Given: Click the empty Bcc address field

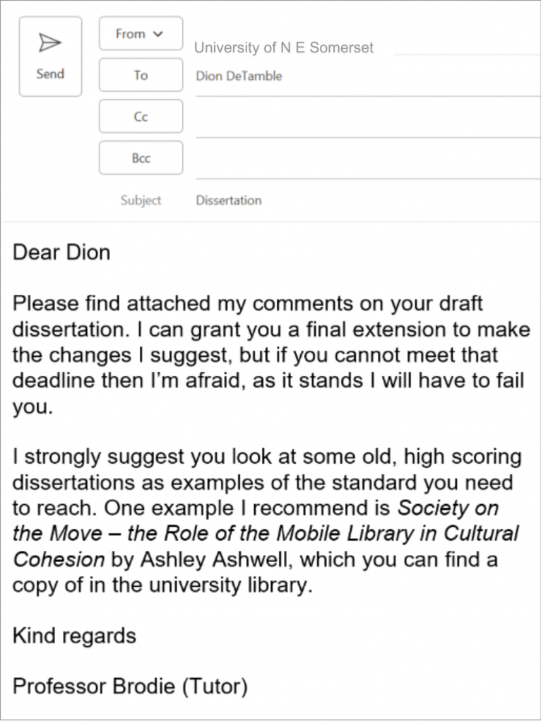Looking at the screenshot, I should tap(367, 159).
